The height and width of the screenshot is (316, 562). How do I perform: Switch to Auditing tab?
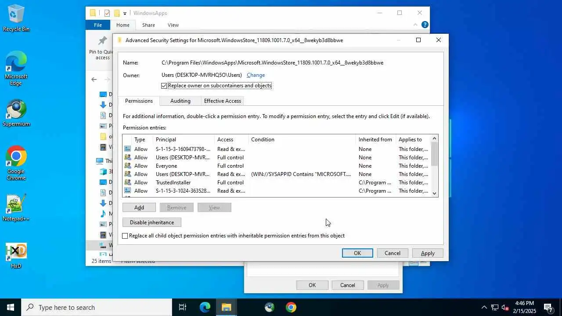pos(180,101)
